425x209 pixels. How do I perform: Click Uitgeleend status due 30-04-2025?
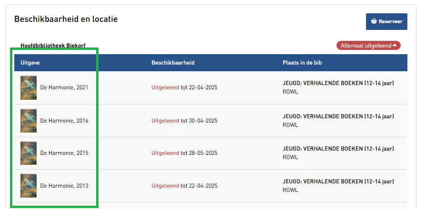(x=165, y=121)
